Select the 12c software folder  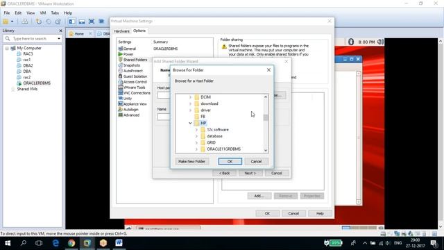(217, 130)
